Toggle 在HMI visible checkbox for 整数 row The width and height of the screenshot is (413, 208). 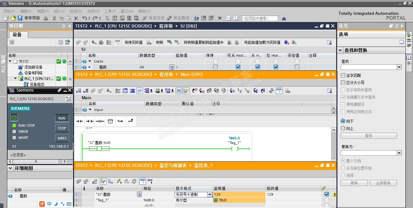[x=276, y=67]
